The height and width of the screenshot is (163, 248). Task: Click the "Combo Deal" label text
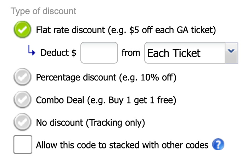pyautogui.click(x=61, y=100)
